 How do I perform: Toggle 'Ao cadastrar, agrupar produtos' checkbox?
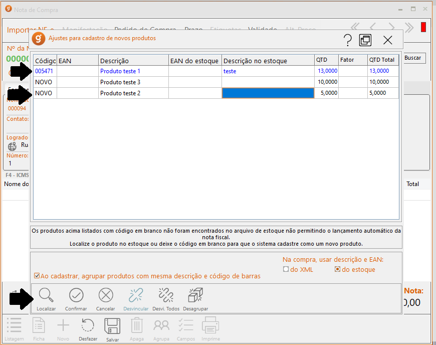tap(37, 276)
